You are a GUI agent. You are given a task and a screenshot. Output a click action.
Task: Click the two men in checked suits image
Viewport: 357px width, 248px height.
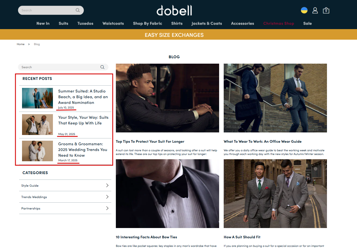(x=275, y=193)
